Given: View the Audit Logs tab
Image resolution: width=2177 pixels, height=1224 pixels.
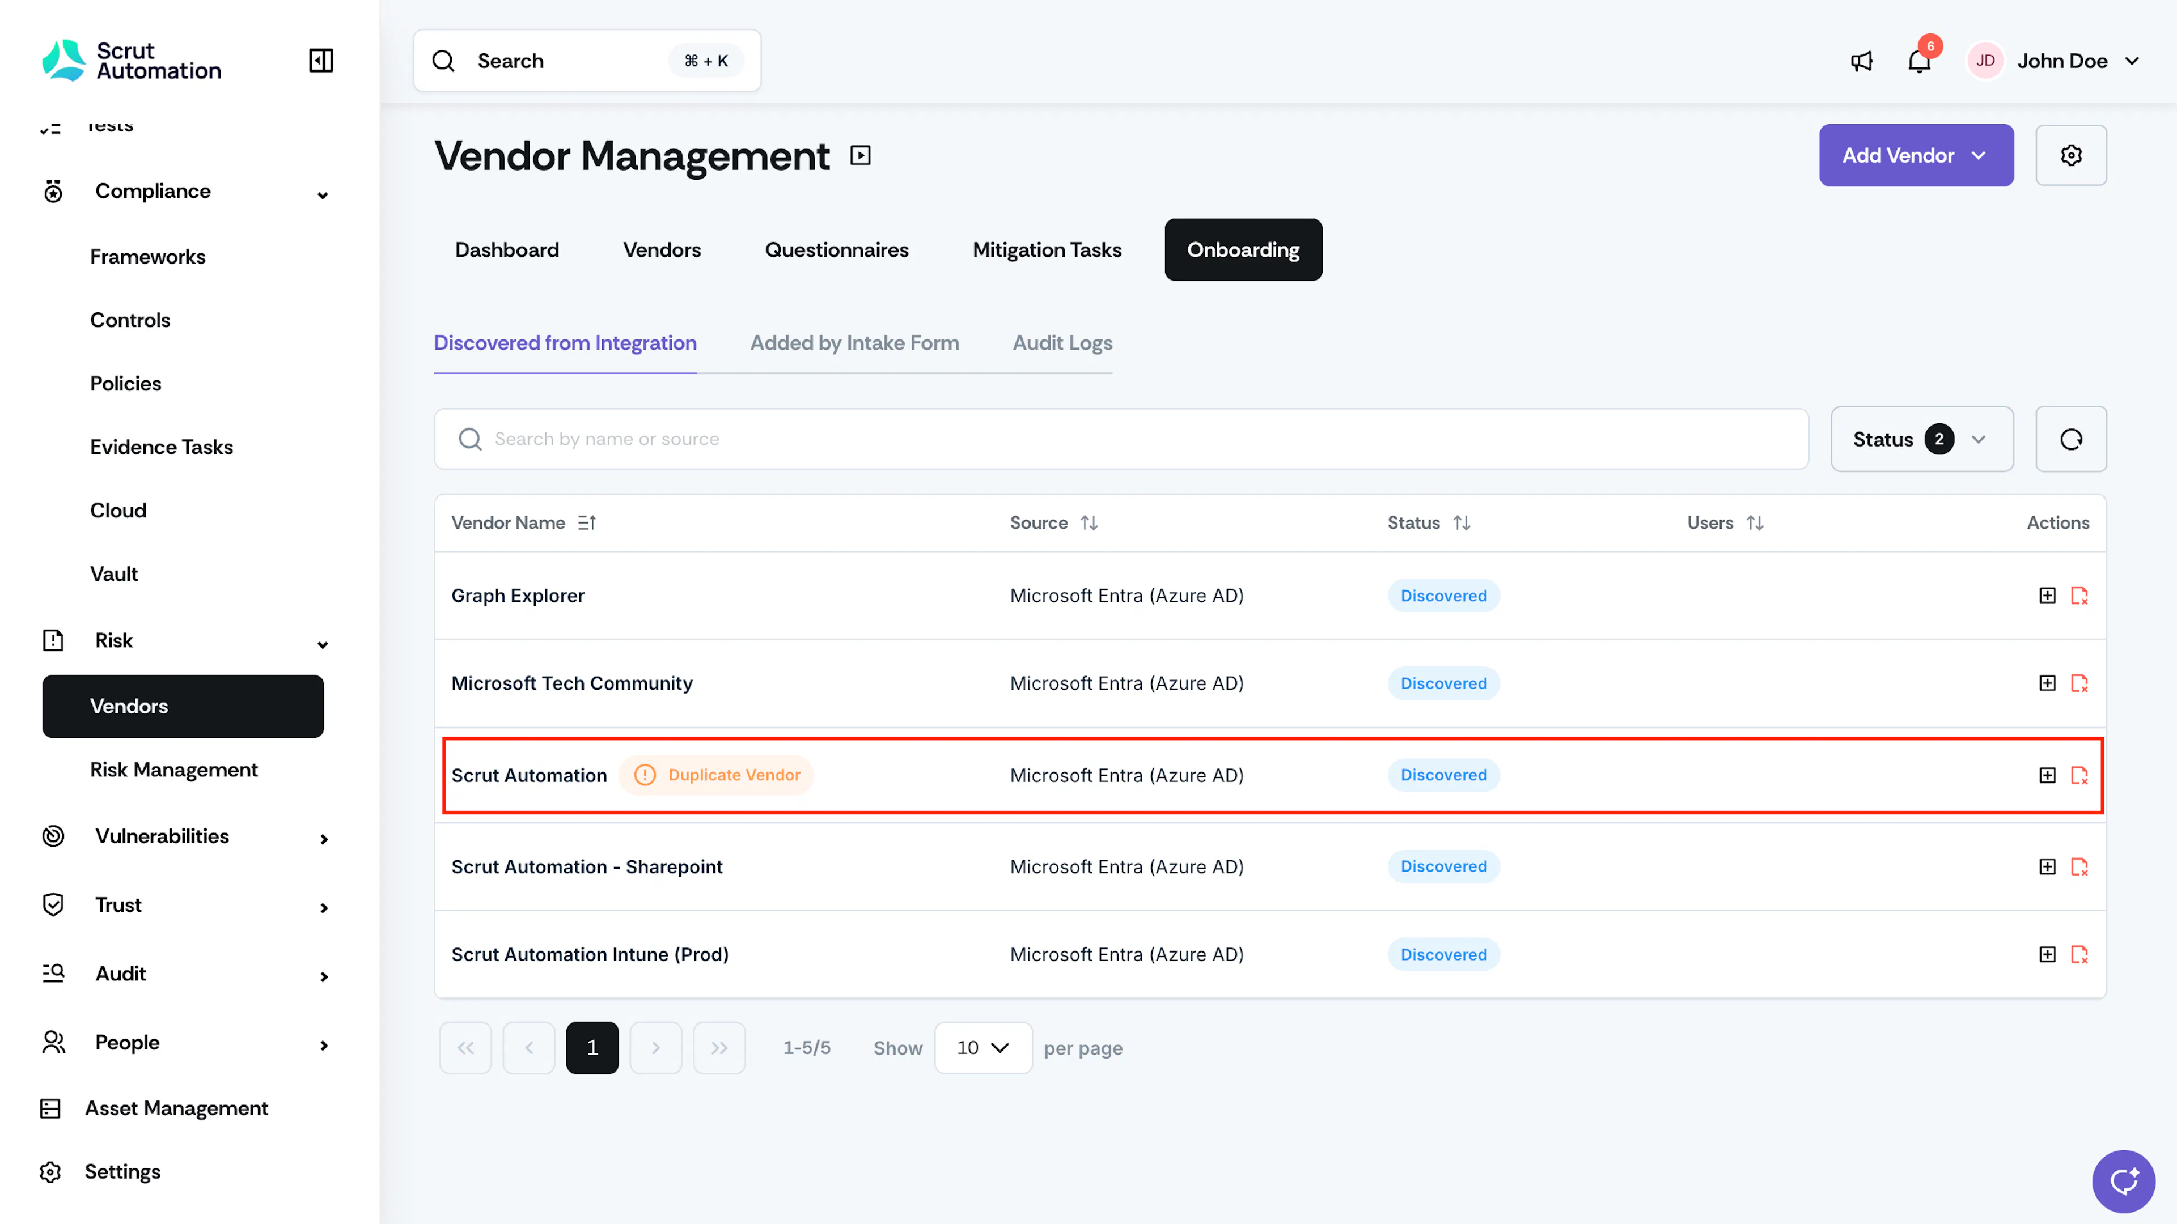Looking at the screenshot, I should 1062,343.
